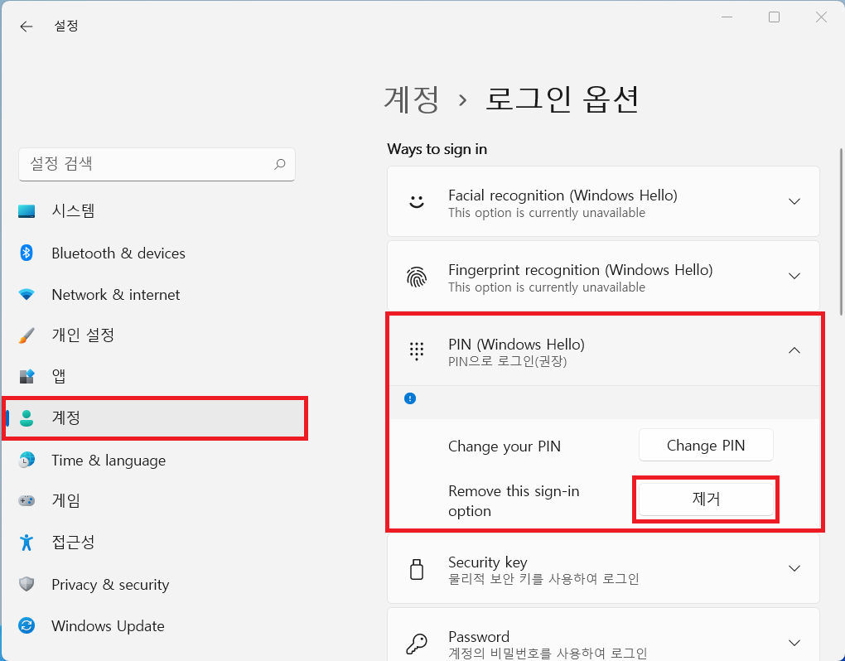845x661 pixels.
Task: Click the PIN keypad dots icon
Action: [x=417, y=351]
